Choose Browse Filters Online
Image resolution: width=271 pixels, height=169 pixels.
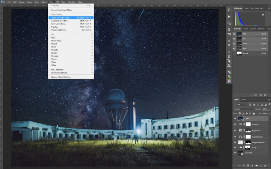point(71,77)
